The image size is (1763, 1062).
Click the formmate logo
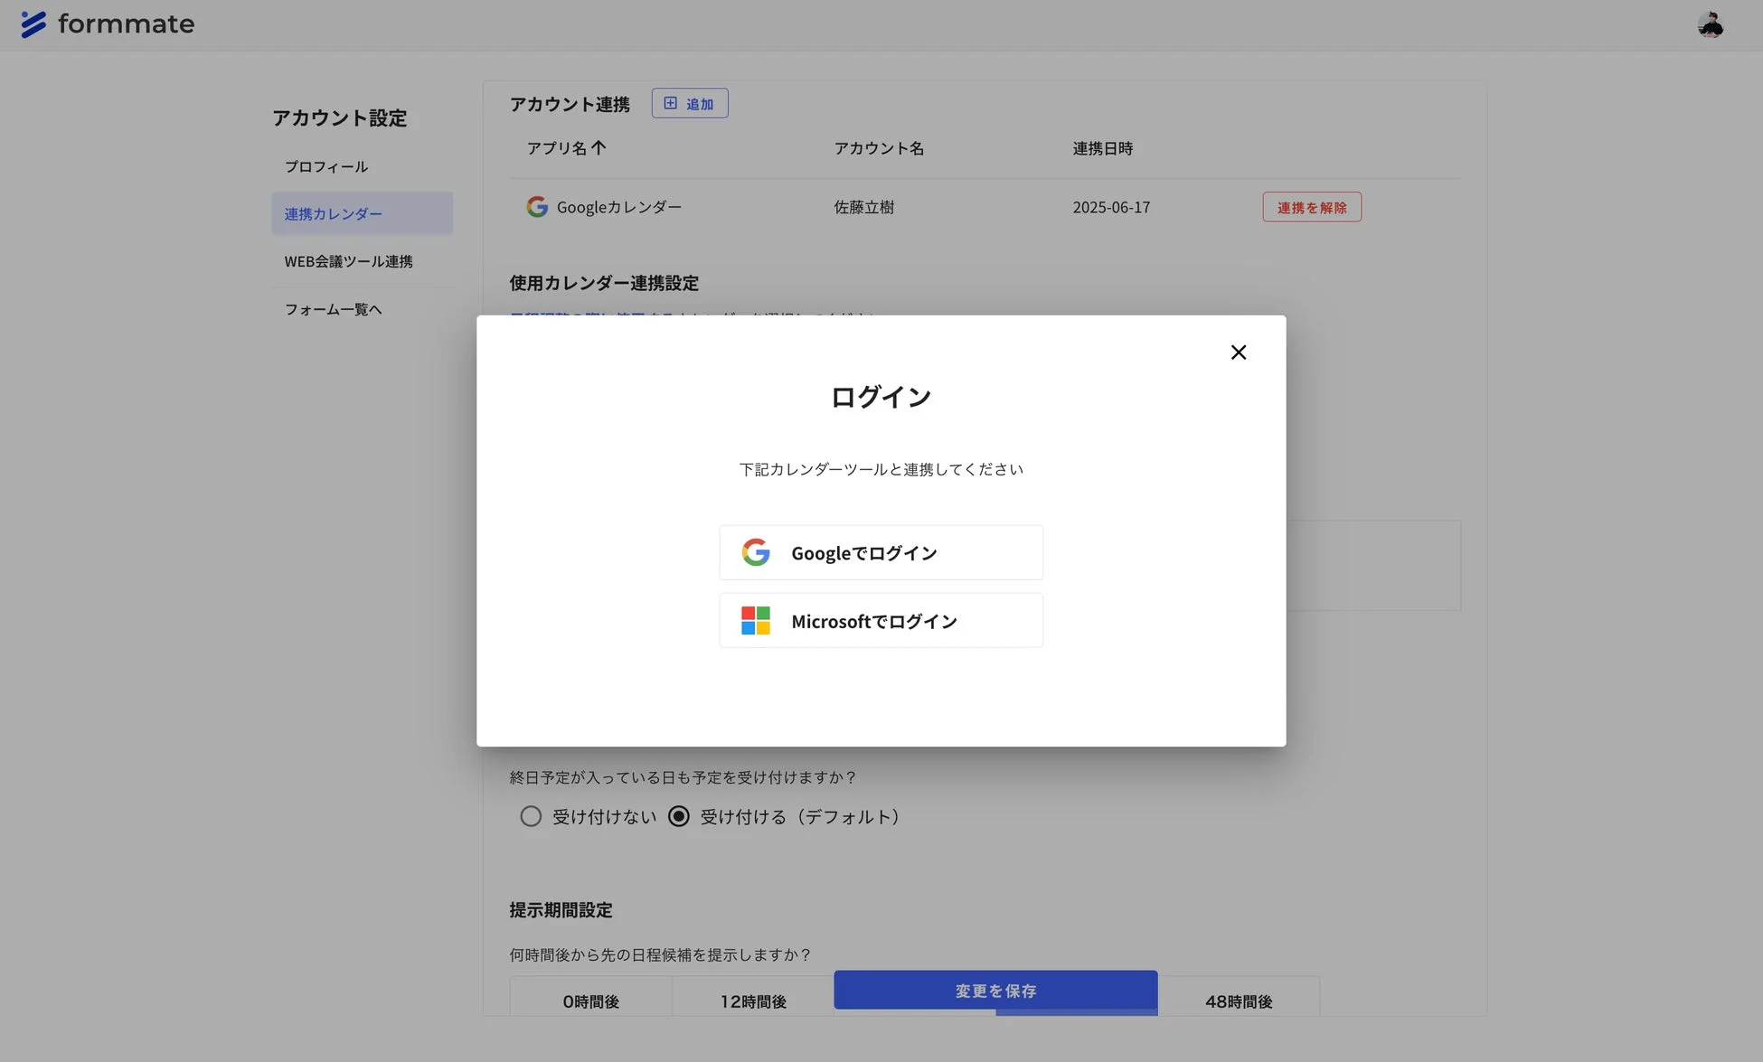[108, 24]
